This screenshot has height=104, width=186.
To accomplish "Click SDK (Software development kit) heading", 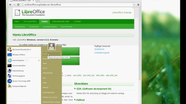I will (x=94, y=89).
